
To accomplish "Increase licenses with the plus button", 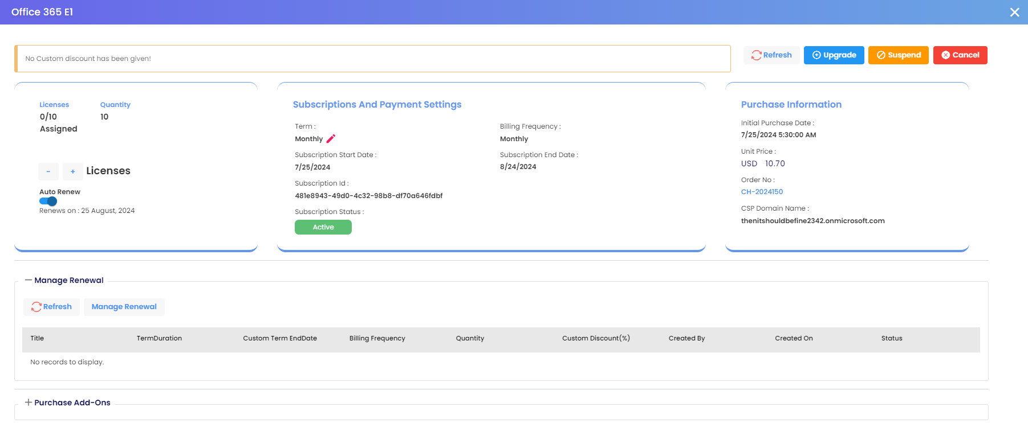I will pos(72,171).
